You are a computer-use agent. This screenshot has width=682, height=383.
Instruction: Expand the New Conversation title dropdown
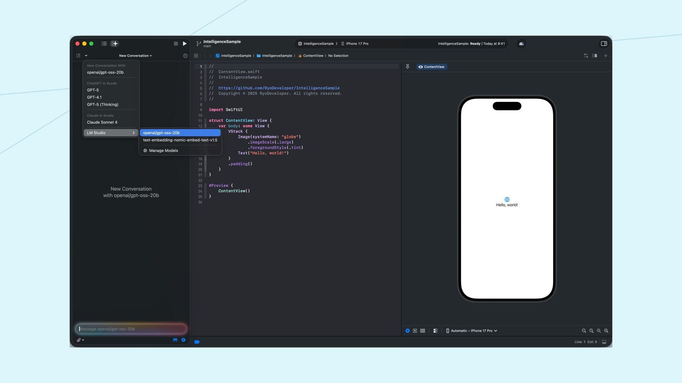click(x=135, y=56)
